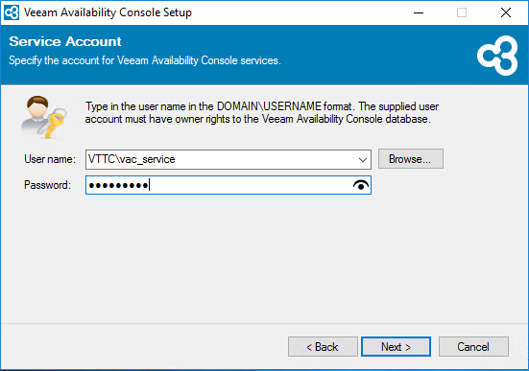529x371 pixels.
Task: Minimize the setup window
Action: point(419,12)
